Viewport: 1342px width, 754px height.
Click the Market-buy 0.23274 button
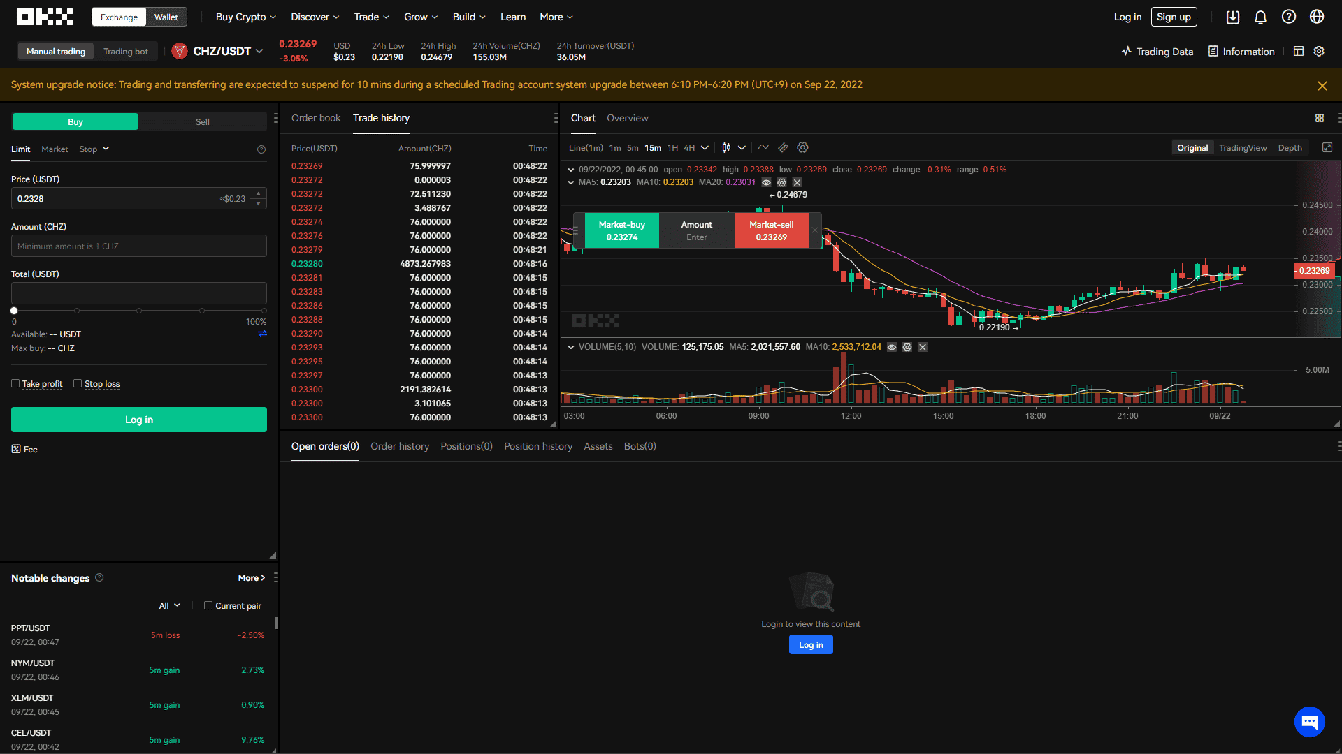click(x=621, y=230)
